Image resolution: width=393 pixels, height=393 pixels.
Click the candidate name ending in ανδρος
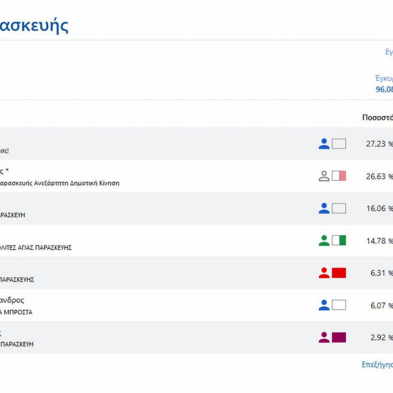(12, 301)
